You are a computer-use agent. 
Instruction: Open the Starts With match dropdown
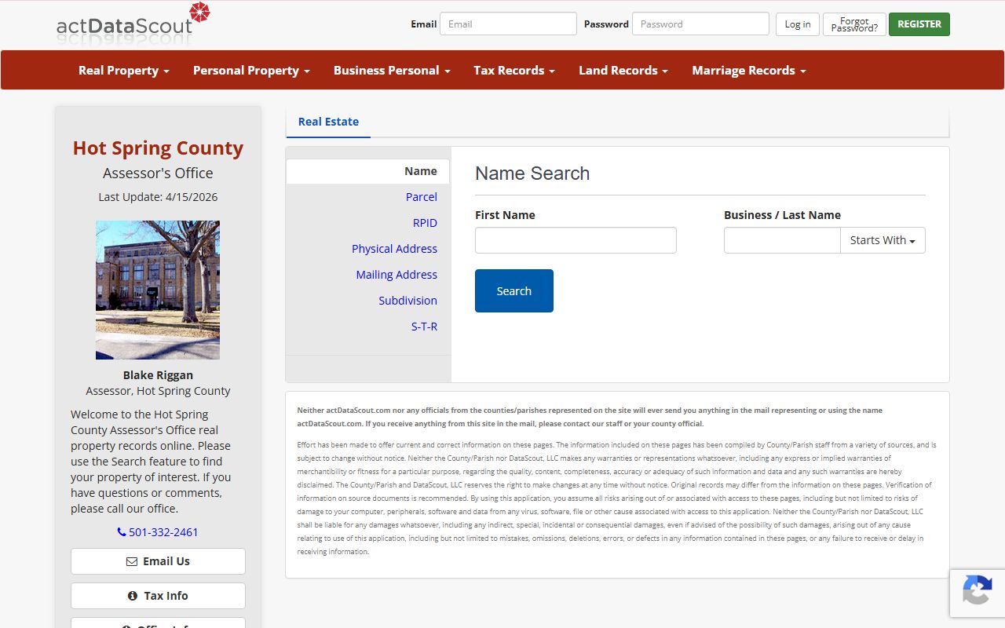[x=883, y=240]
